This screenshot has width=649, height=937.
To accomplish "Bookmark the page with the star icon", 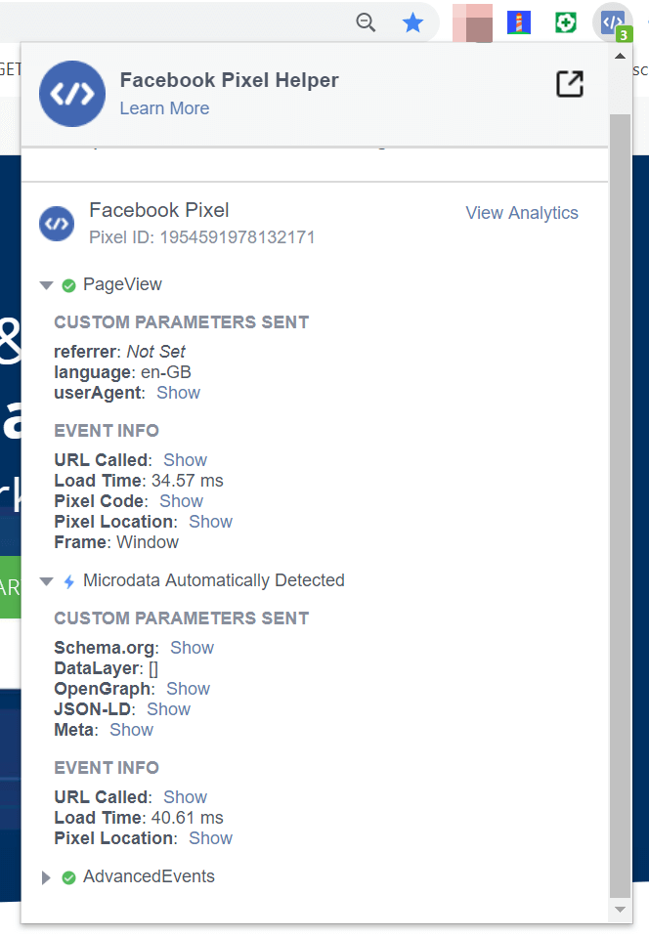I will [x=412, y=21].
